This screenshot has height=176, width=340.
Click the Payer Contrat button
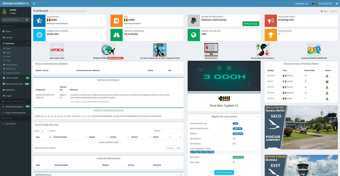coord(251,24)
